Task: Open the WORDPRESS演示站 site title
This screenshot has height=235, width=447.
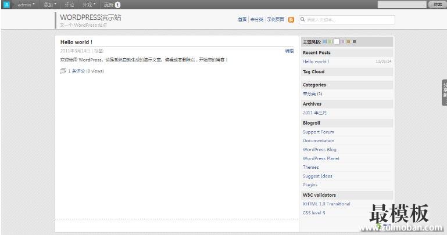Action: [x=90, y=17]
